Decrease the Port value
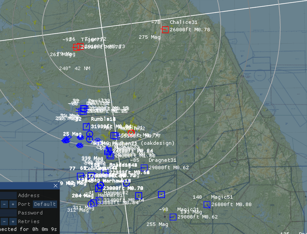Image resolution: width=307 pixels, height=234 pixels. click(4, 204)
